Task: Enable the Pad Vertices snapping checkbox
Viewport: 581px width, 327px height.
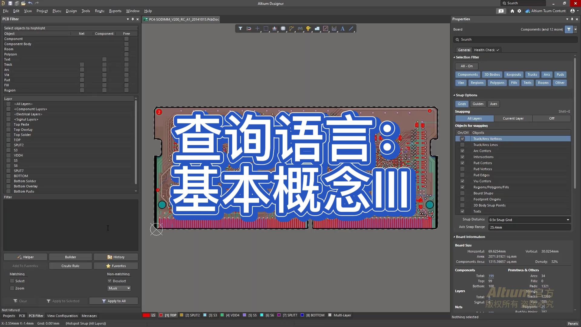Action: [462, 169]
